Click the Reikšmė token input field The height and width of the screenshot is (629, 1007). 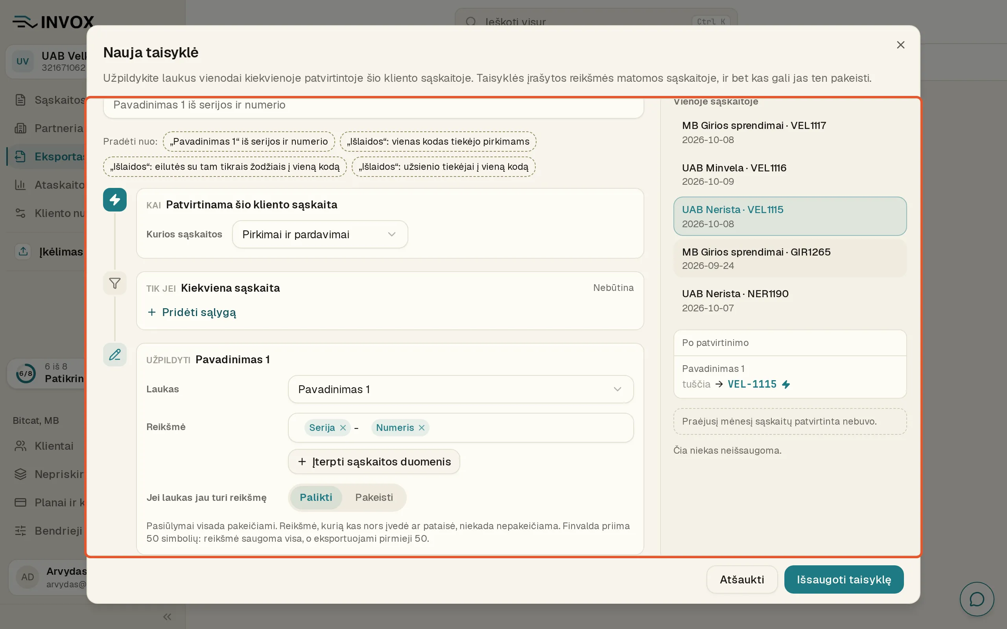461,428
